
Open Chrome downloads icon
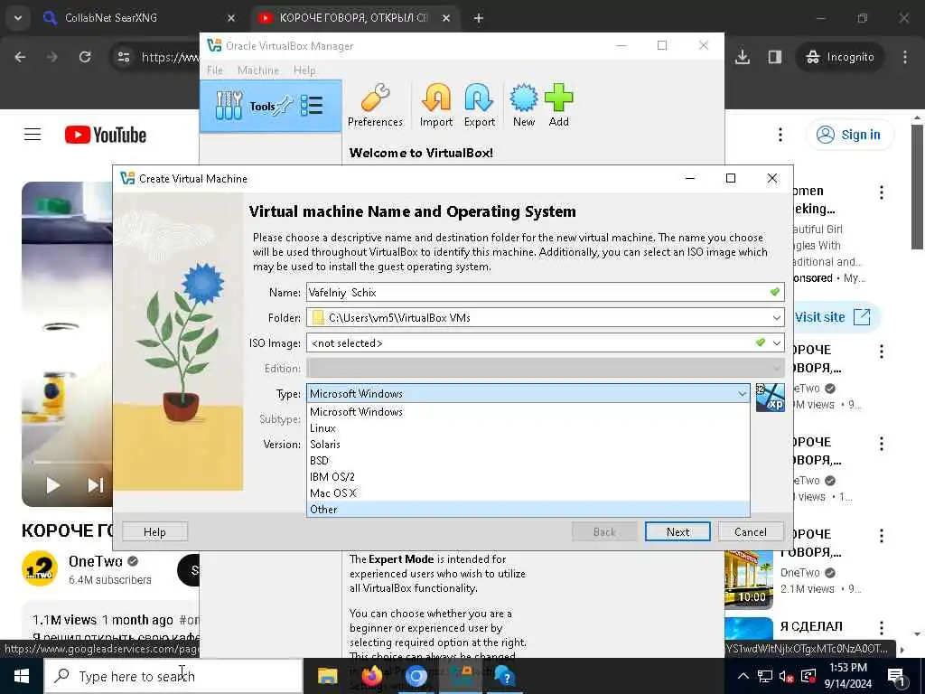[743, 57]
